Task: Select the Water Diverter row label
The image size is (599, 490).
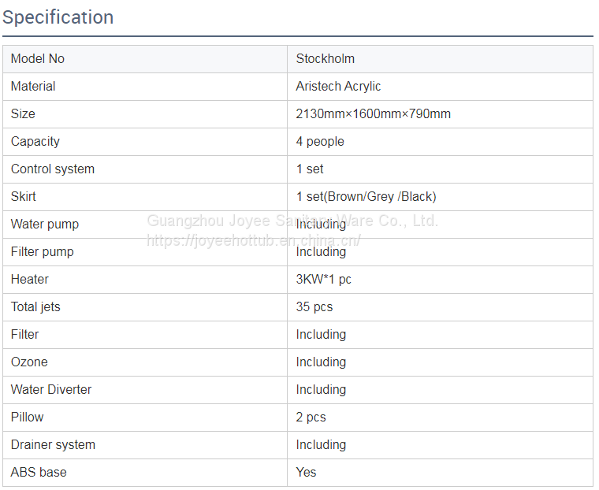Action: 51,390
